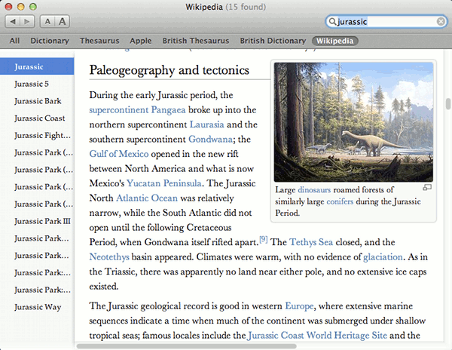Open reference footnote 9
452x350 pixels.
263,239
